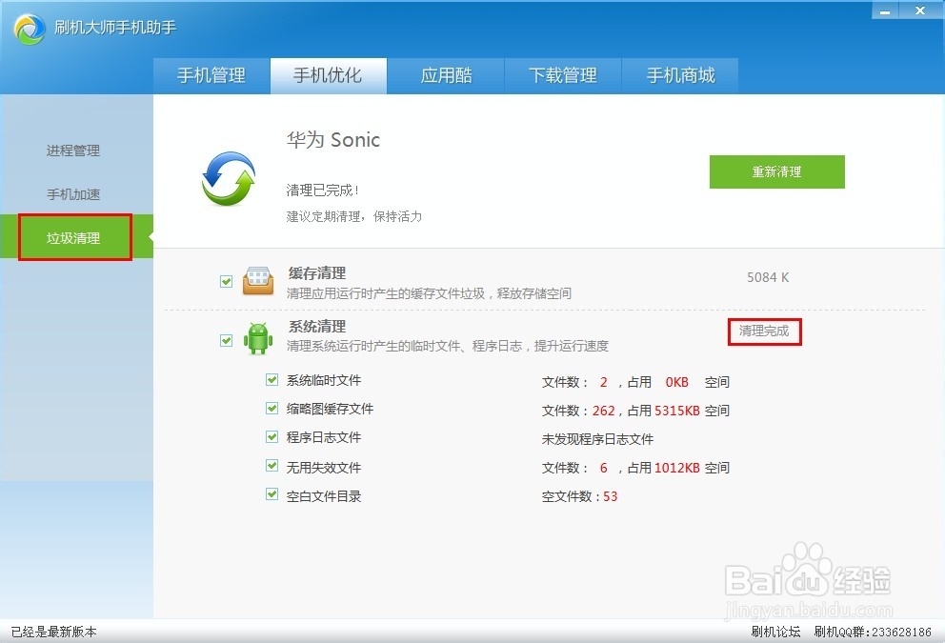
Task: Click the 系统临时文件 label
Action: (x=324, y=380)
